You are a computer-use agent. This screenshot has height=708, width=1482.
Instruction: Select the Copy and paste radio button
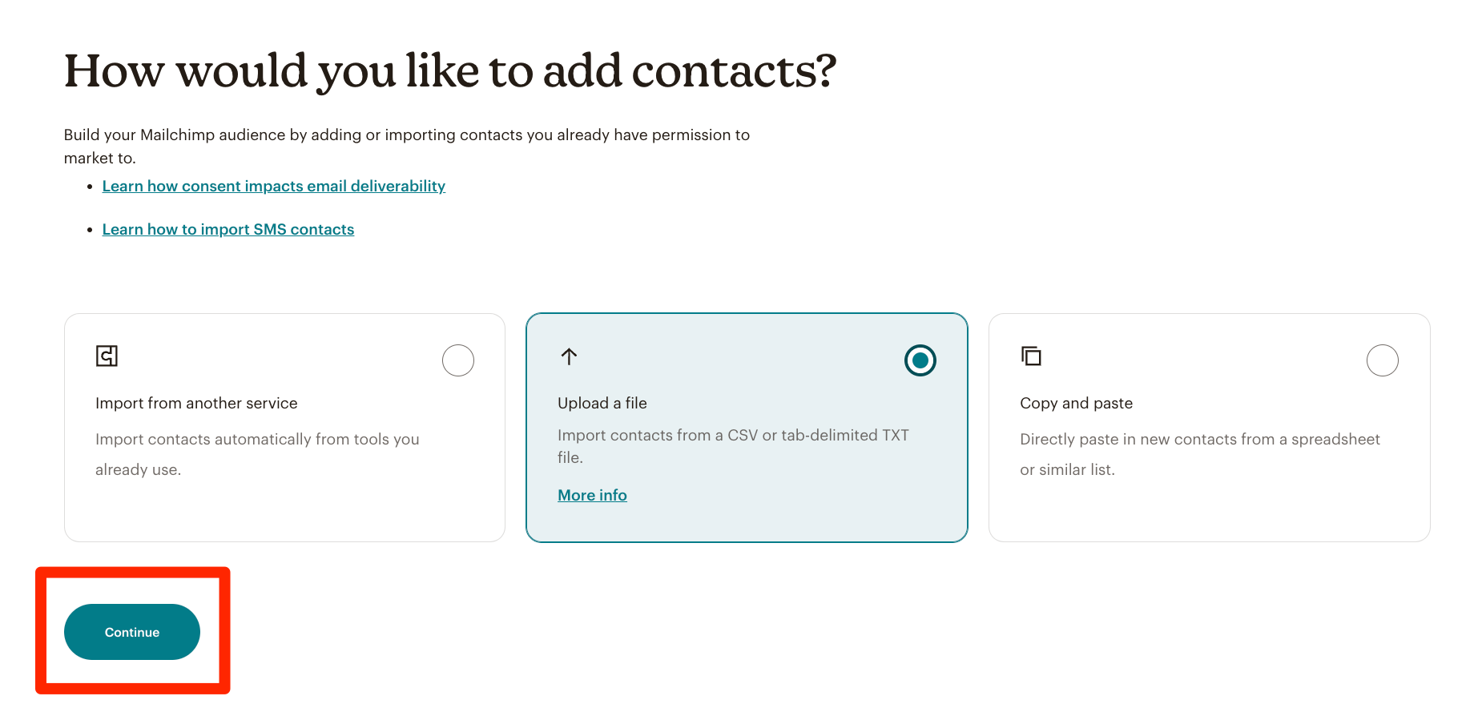[1382, 360]
